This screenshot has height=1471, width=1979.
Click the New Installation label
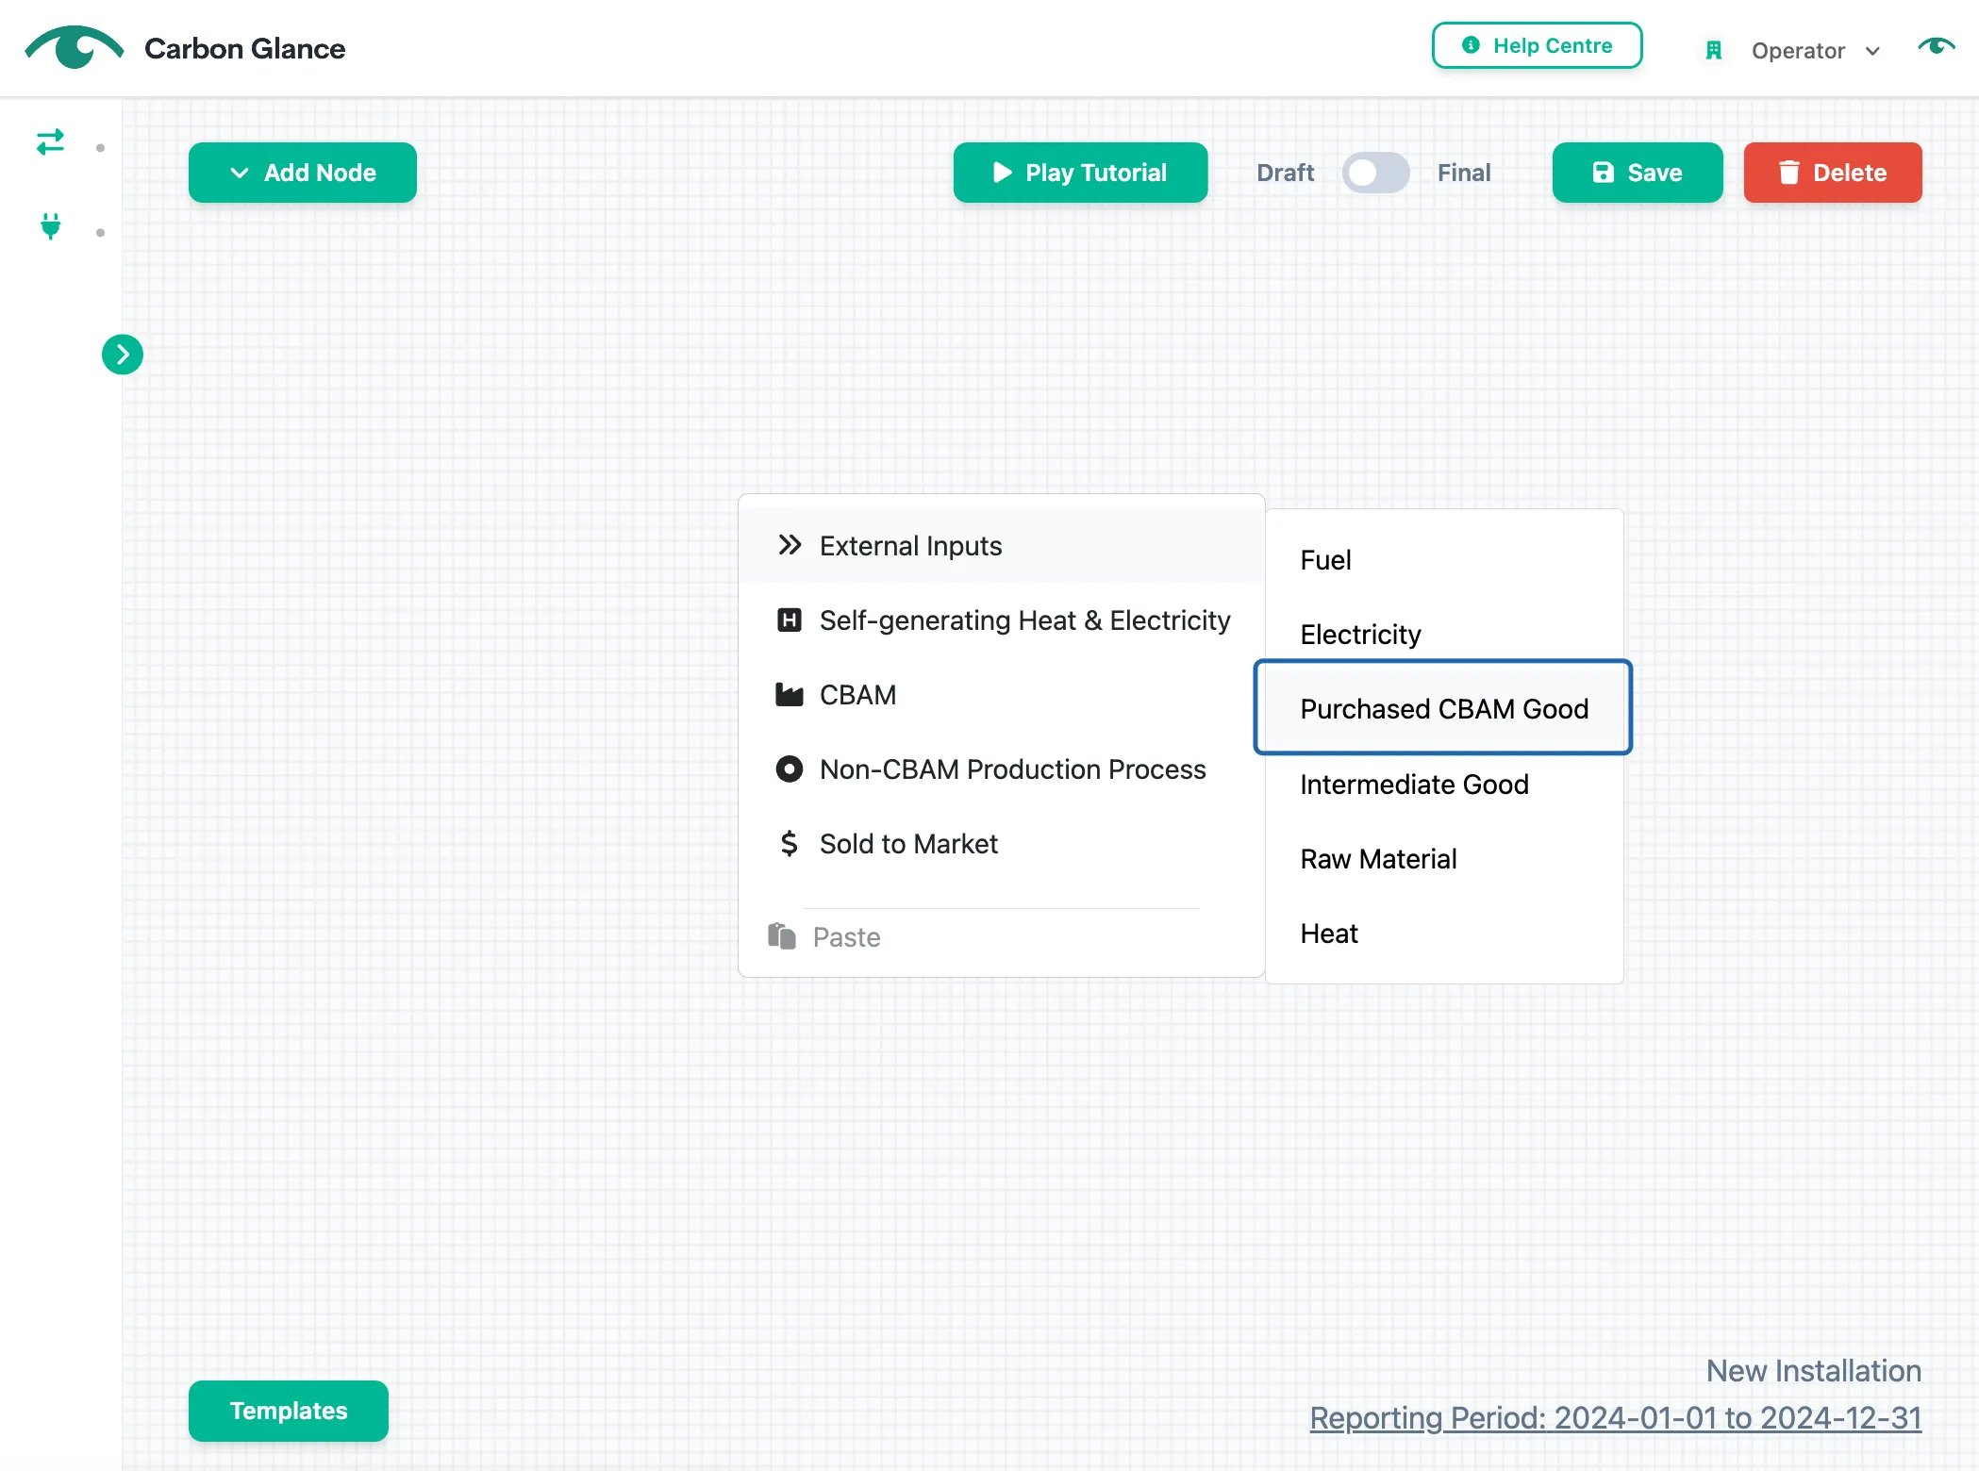tap(1814, 1370)
